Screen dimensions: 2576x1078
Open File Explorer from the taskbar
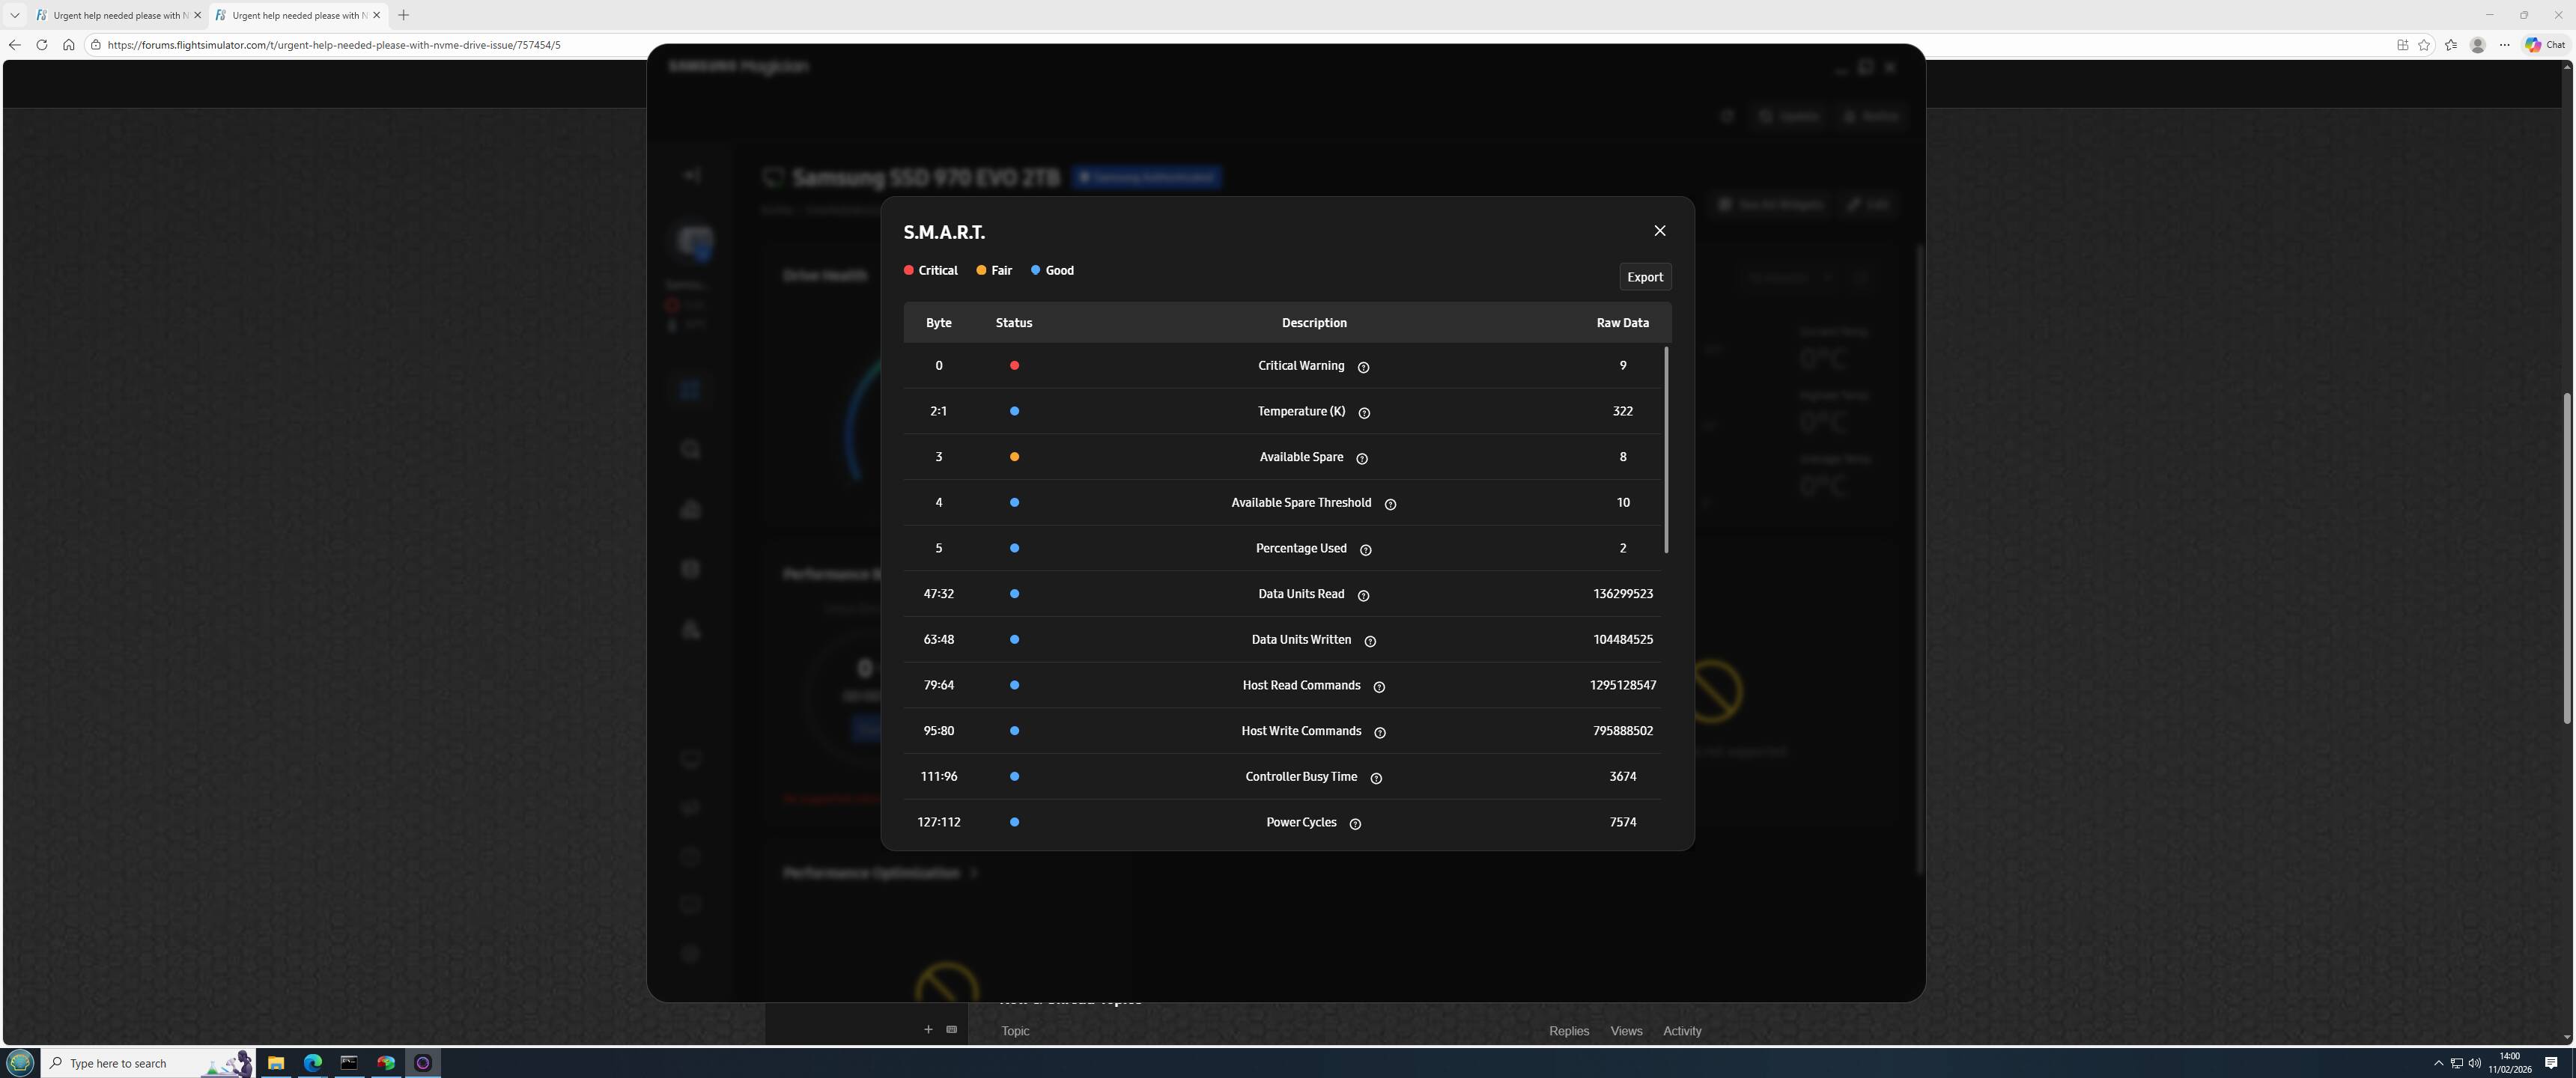point(276,1063)
